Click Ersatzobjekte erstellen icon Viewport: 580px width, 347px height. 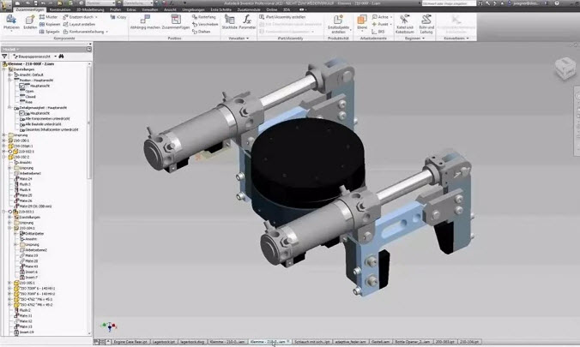pyautogui.click(x=338, y=19)
